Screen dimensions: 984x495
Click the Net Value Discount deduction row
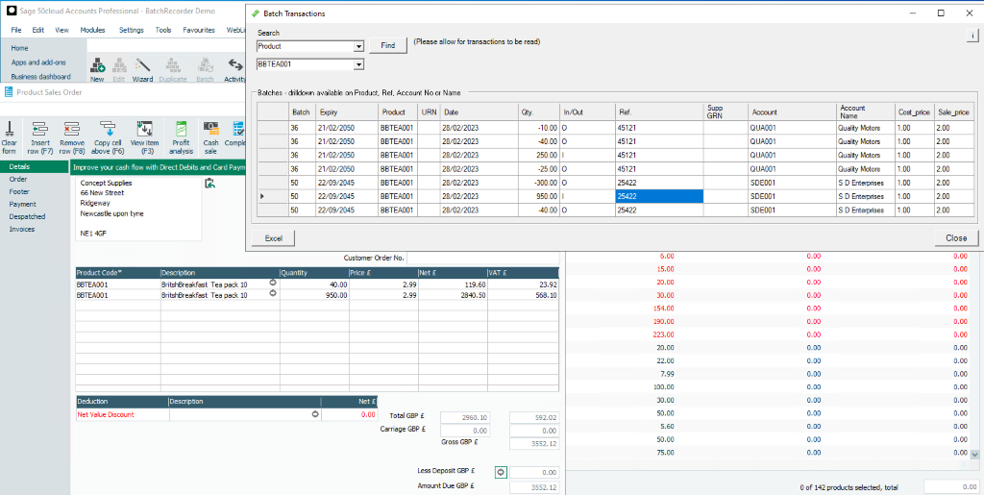[227, 414]
